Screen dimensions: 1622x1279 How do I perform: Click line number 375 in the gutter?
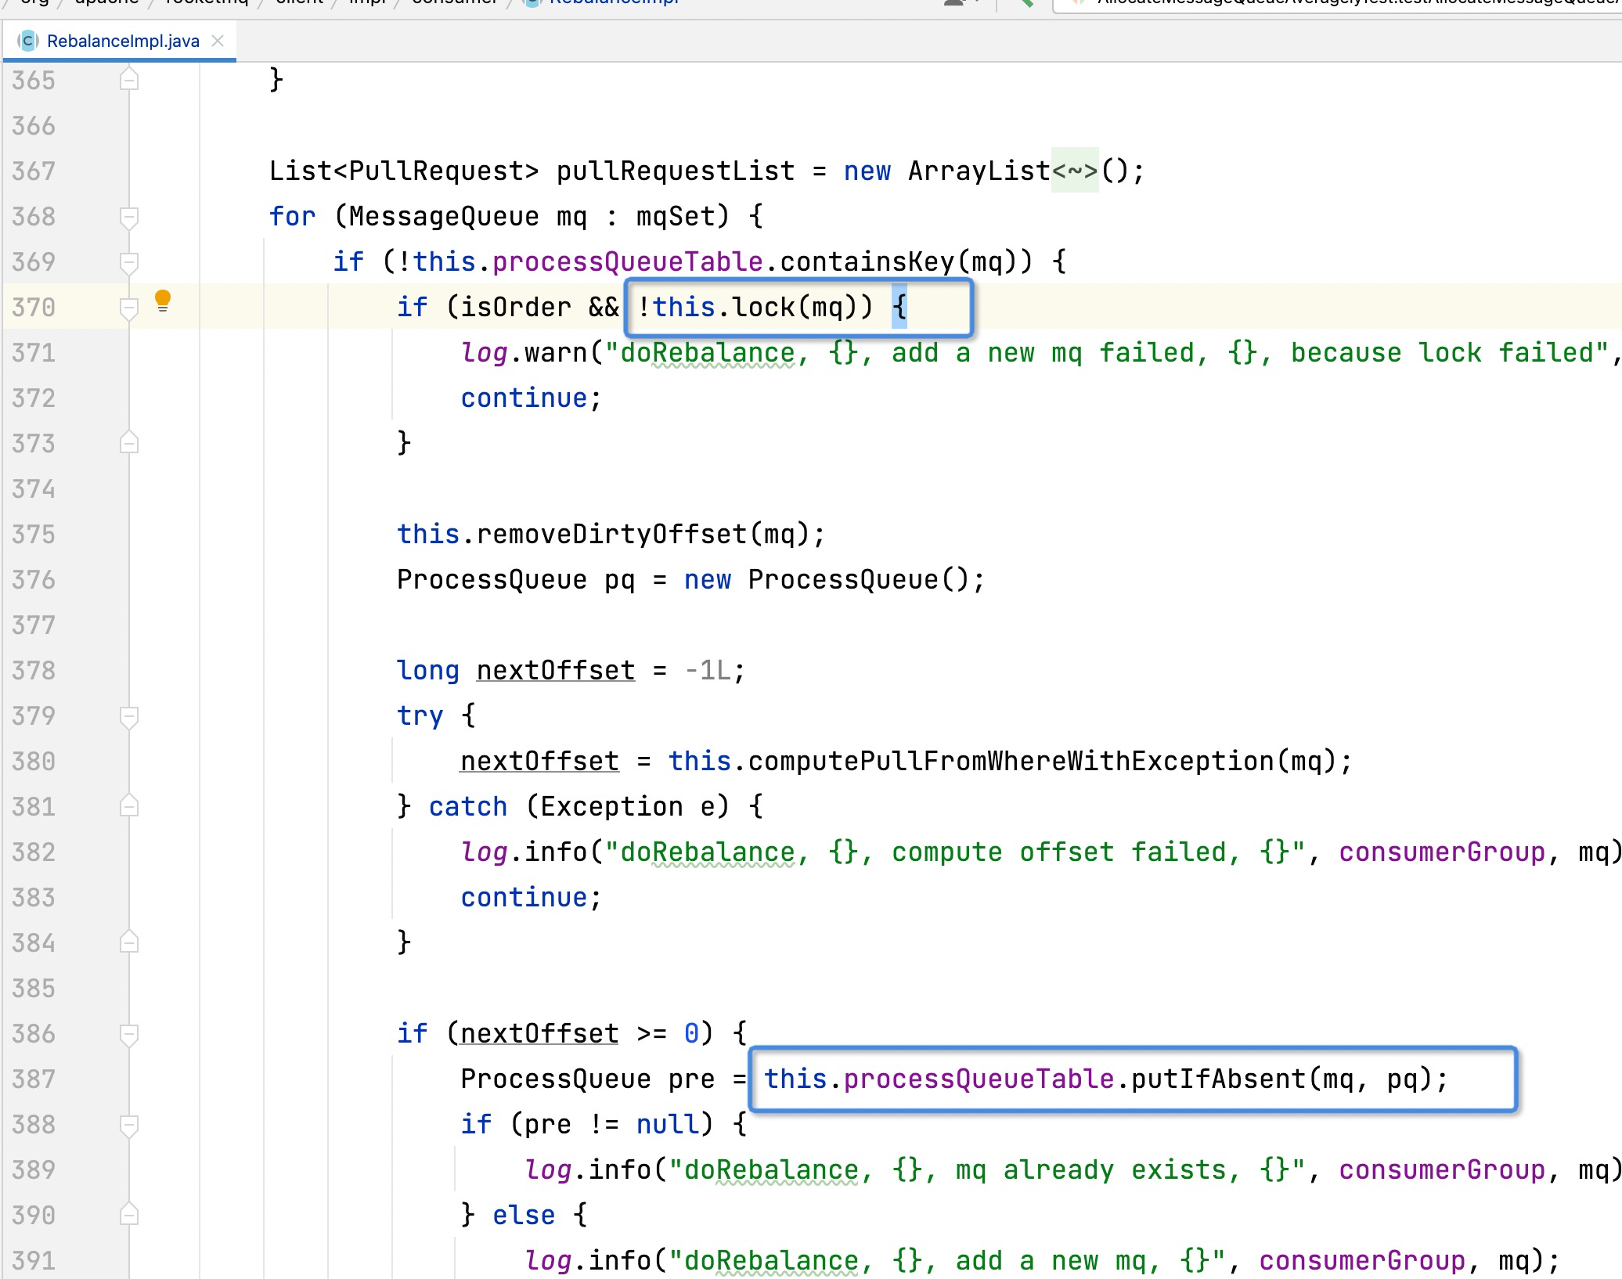click(34, 535)
